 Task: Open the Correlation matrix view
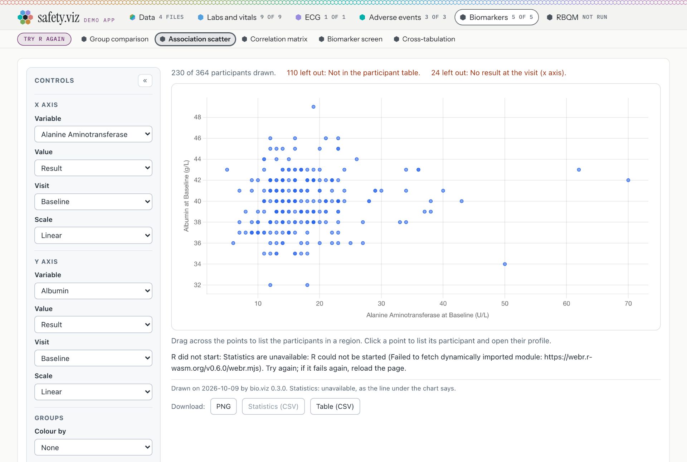(274, 39)
